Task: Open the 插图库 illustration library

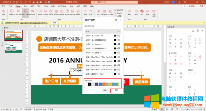Action: click(78, 12)
